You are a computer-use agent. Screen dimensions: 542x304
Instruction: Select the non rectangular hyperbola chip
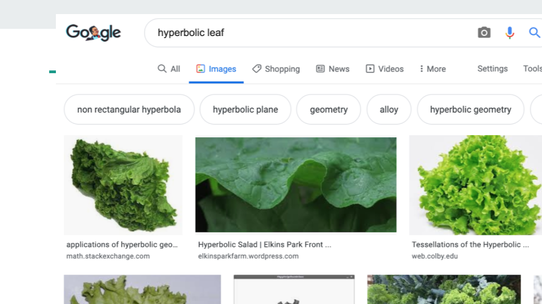129,109
